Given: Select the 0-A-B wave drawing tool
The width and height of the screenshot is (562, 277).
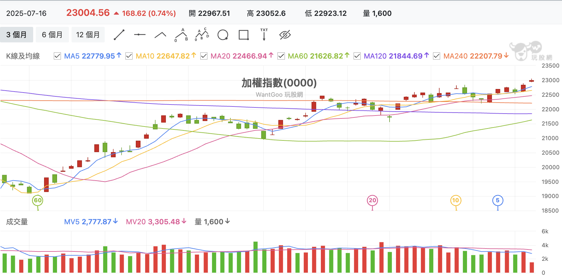Looking at the screenshot, I should coord(181,35).
